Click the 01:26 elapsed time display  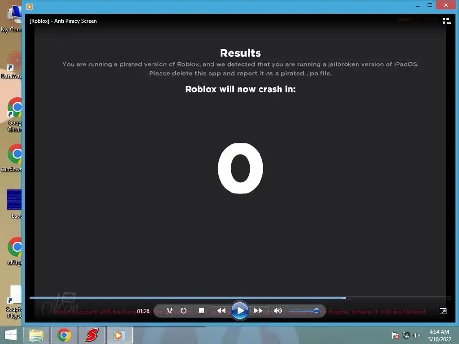143,311
